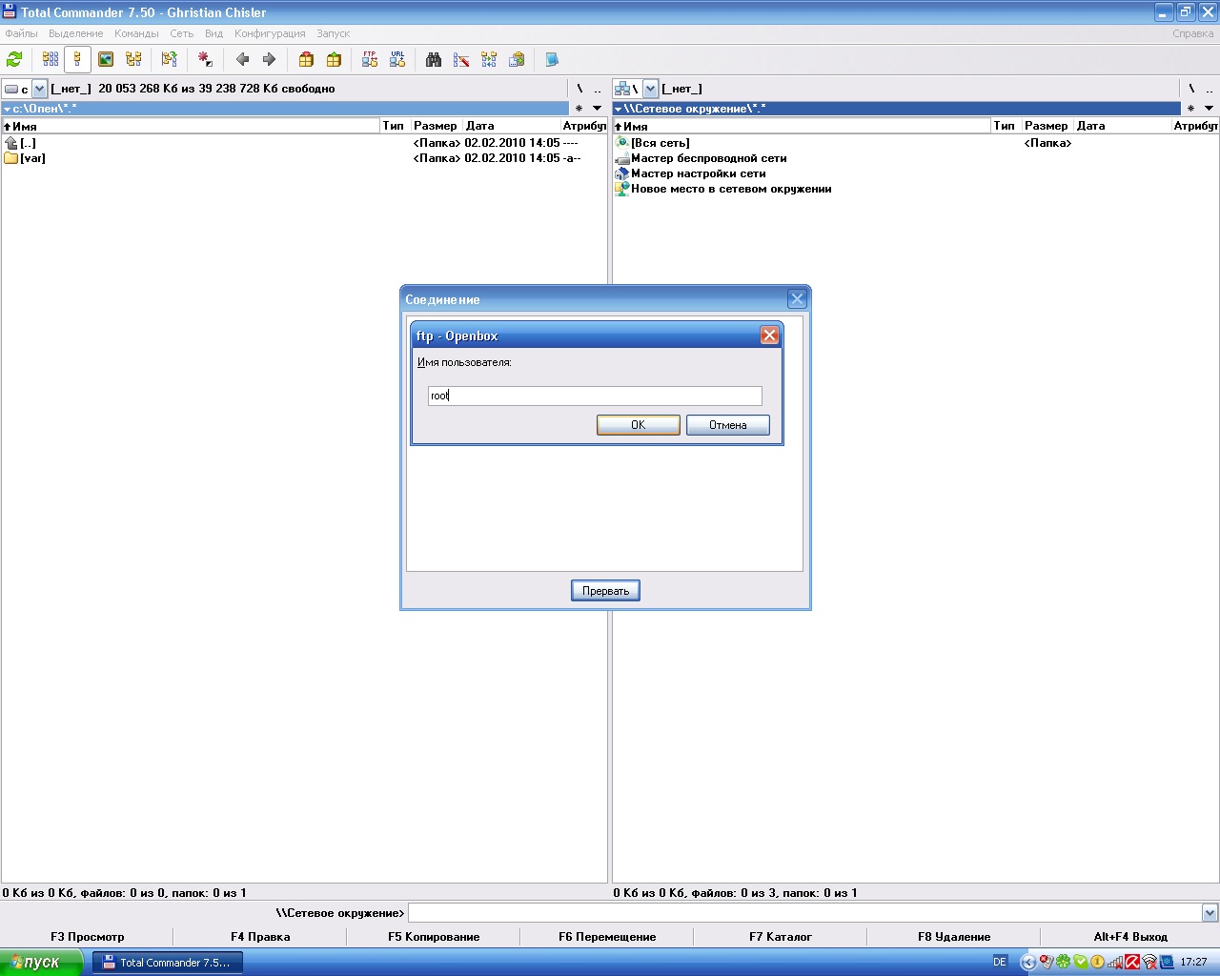This screenshot has height=976, width=1220.
Task: Click left panel root backslash button
Action: point(579,89)
